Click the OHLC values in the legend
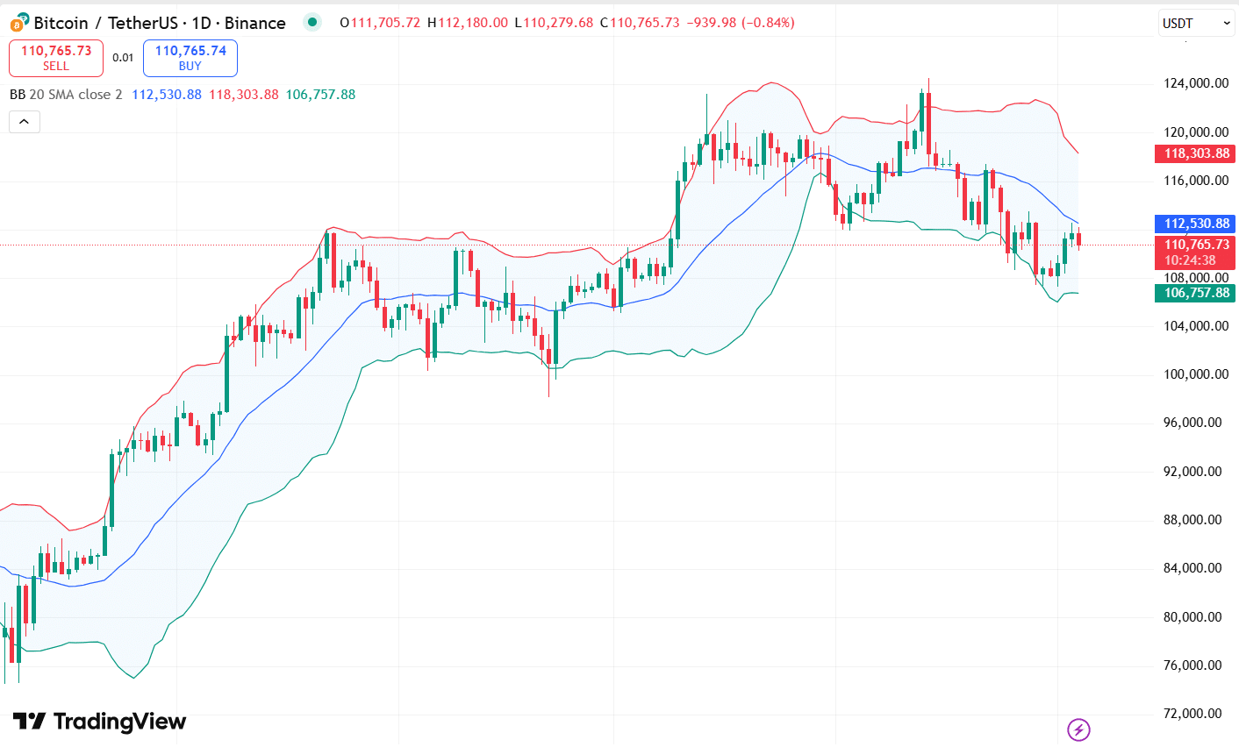This screenshot has width=1239, height=747. 491,22
